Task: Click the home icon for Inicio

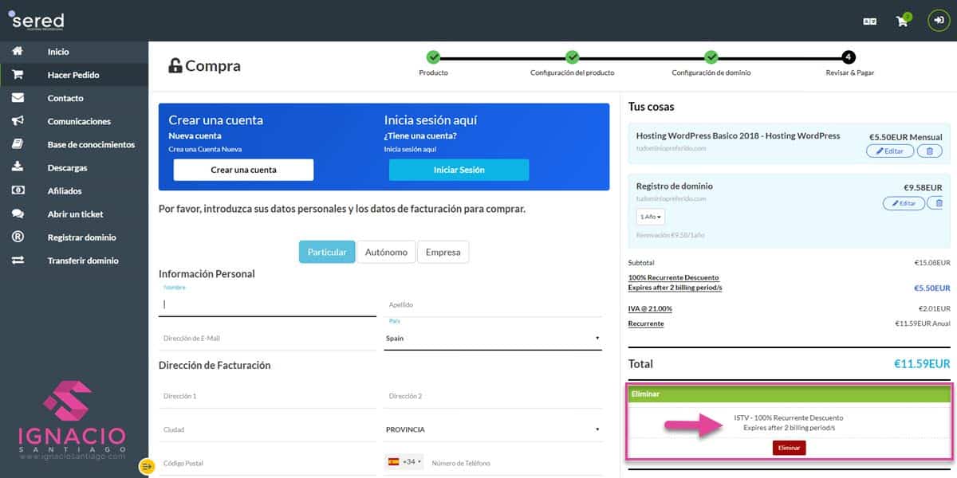Action: 18,52
